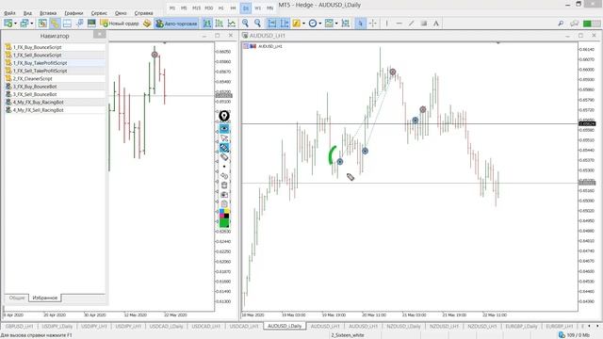The height and width of the screenshot is (339, 603).
Task: Open the indicators list icon
Action: coord(296,24)
